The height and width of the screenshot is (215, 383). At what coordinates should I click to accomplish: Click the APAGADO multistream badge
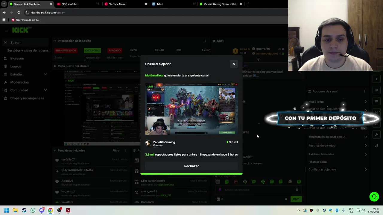(x=115, y=50)
